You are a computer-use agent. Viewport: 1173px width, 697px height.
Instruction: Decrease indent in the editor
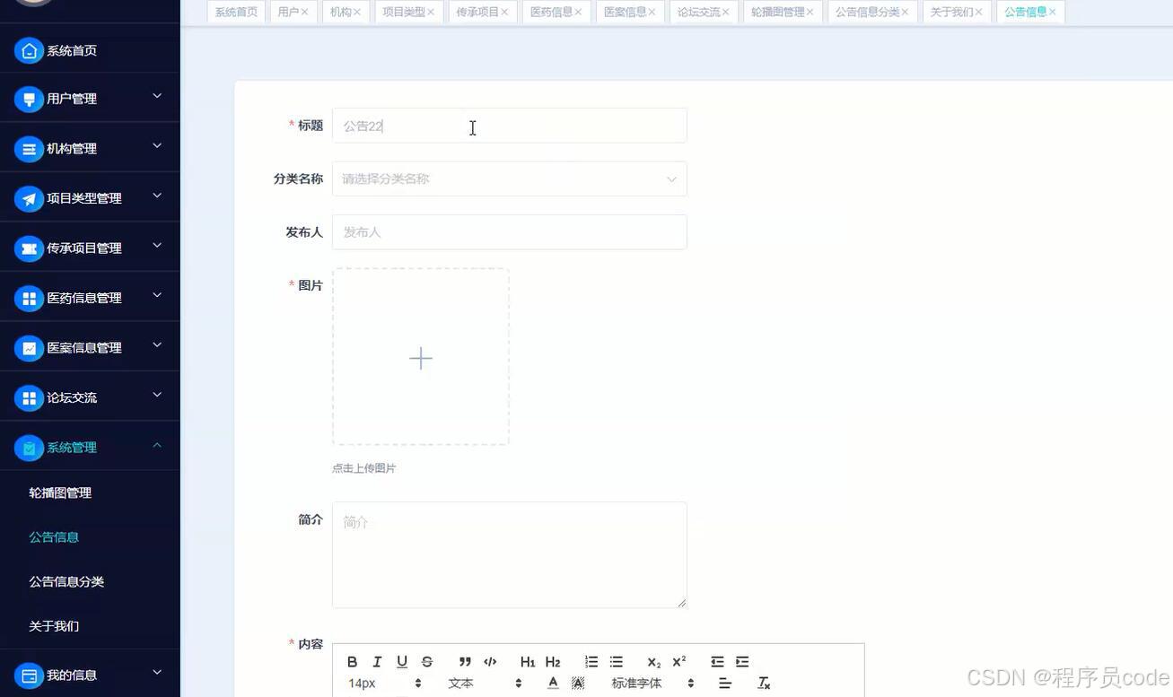[x=717, y=662]
